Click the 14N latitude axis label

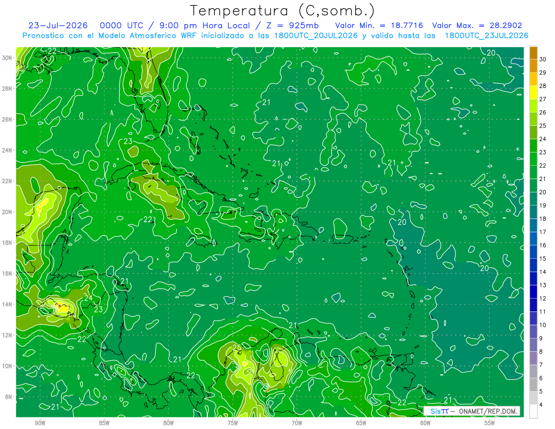[7, 304]
